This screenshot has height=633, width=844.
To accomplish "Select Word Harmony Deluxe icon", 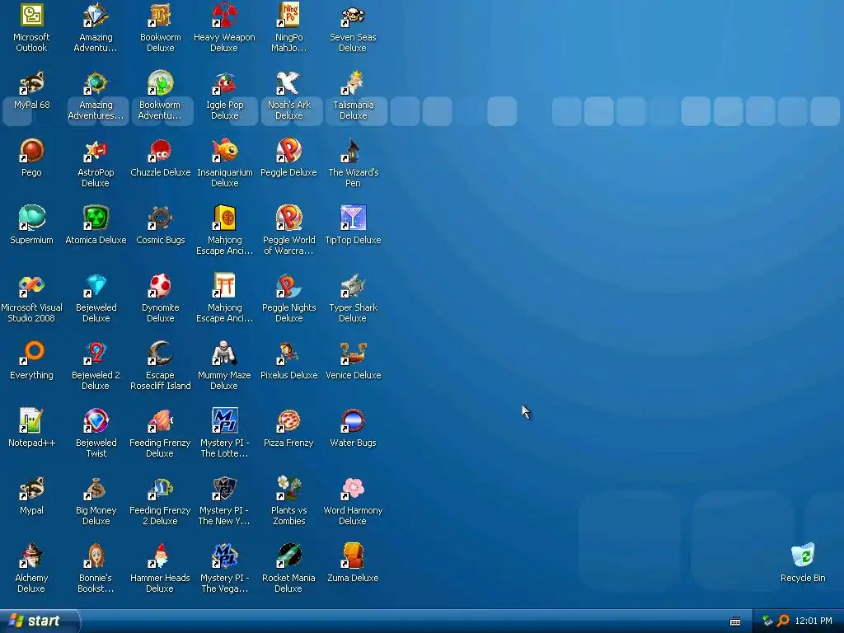I will point(353,488).
